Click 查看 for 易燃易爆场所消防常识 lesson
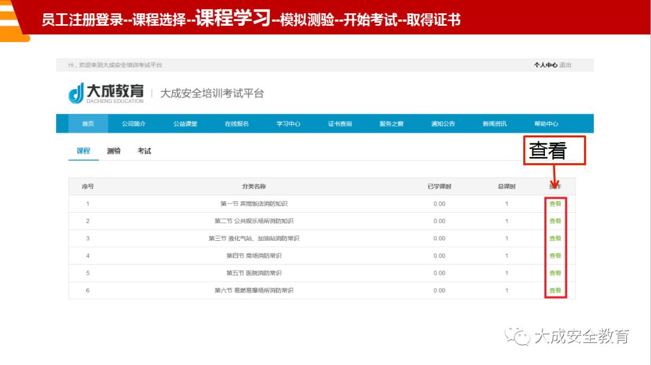The image size is (651, 365). tap(555, 289)
